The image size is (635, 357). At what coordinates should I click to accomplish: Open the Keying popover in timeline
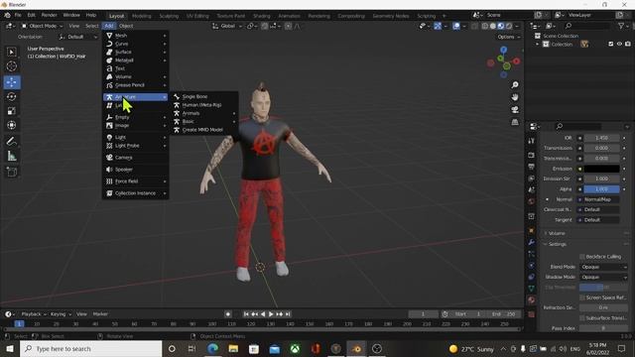[61, 314]
